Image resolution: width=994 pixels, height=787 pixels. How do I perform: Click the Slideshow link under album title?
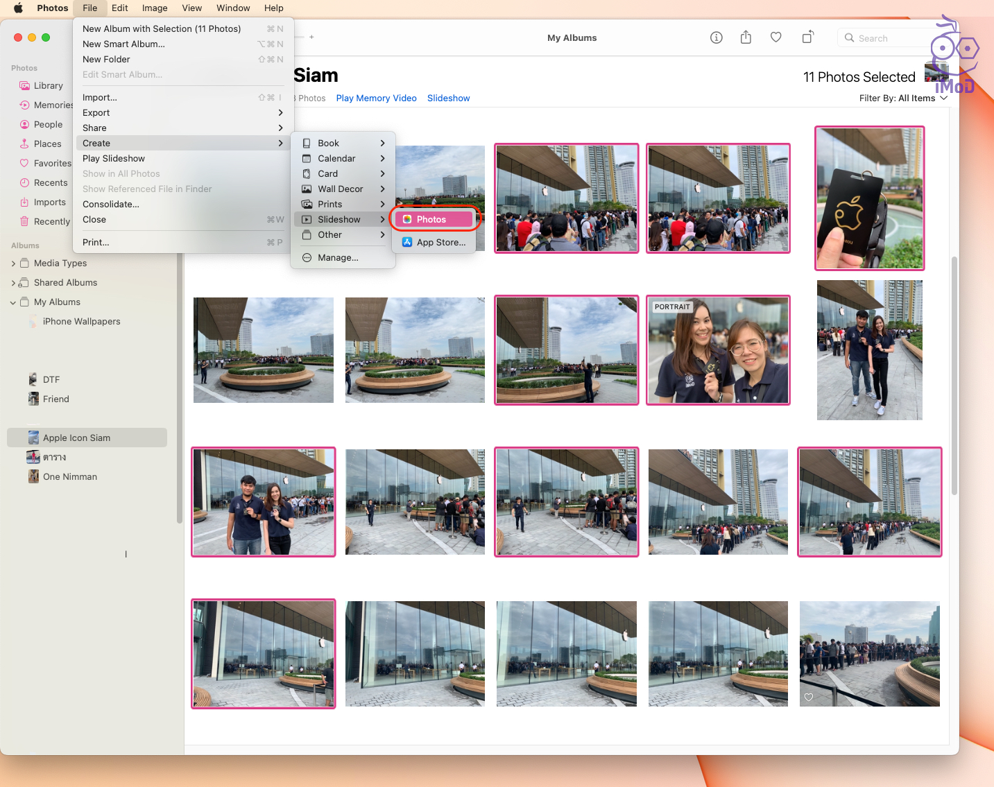pyautogui.click(x=448, y=98)
